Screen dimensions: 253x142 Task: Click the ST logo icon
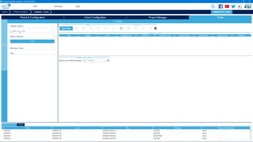pyautogui.click(x=248, y=7)
